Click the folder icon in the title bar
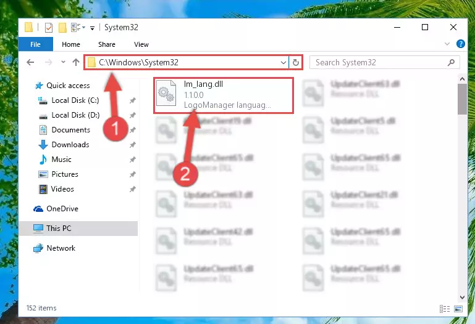This screenshot has height=324, width=475. [29, 27]
